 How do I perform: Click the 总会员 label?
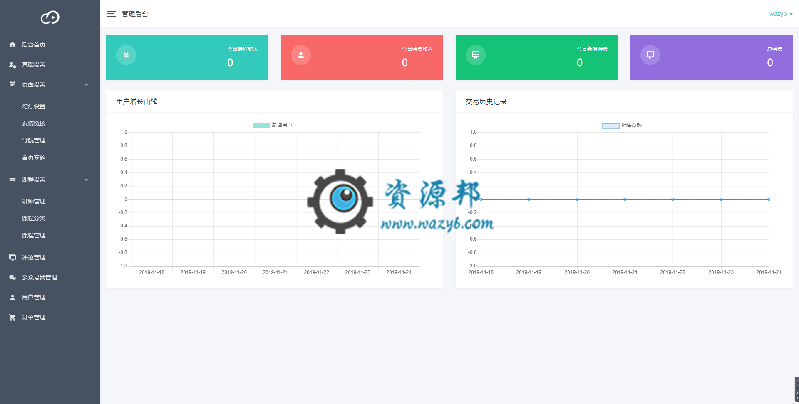(775, 49)
